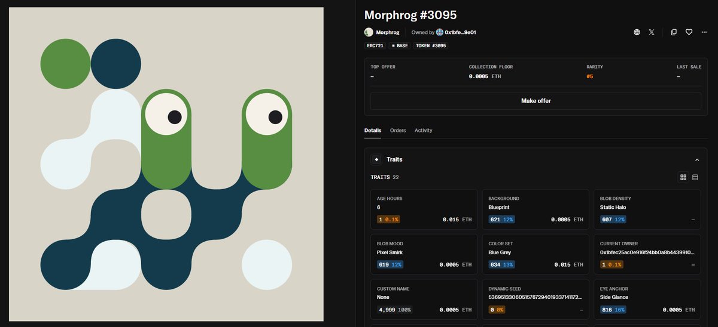Open the Activity tab
The image size is (718, 327).
(x=424, y=130)
